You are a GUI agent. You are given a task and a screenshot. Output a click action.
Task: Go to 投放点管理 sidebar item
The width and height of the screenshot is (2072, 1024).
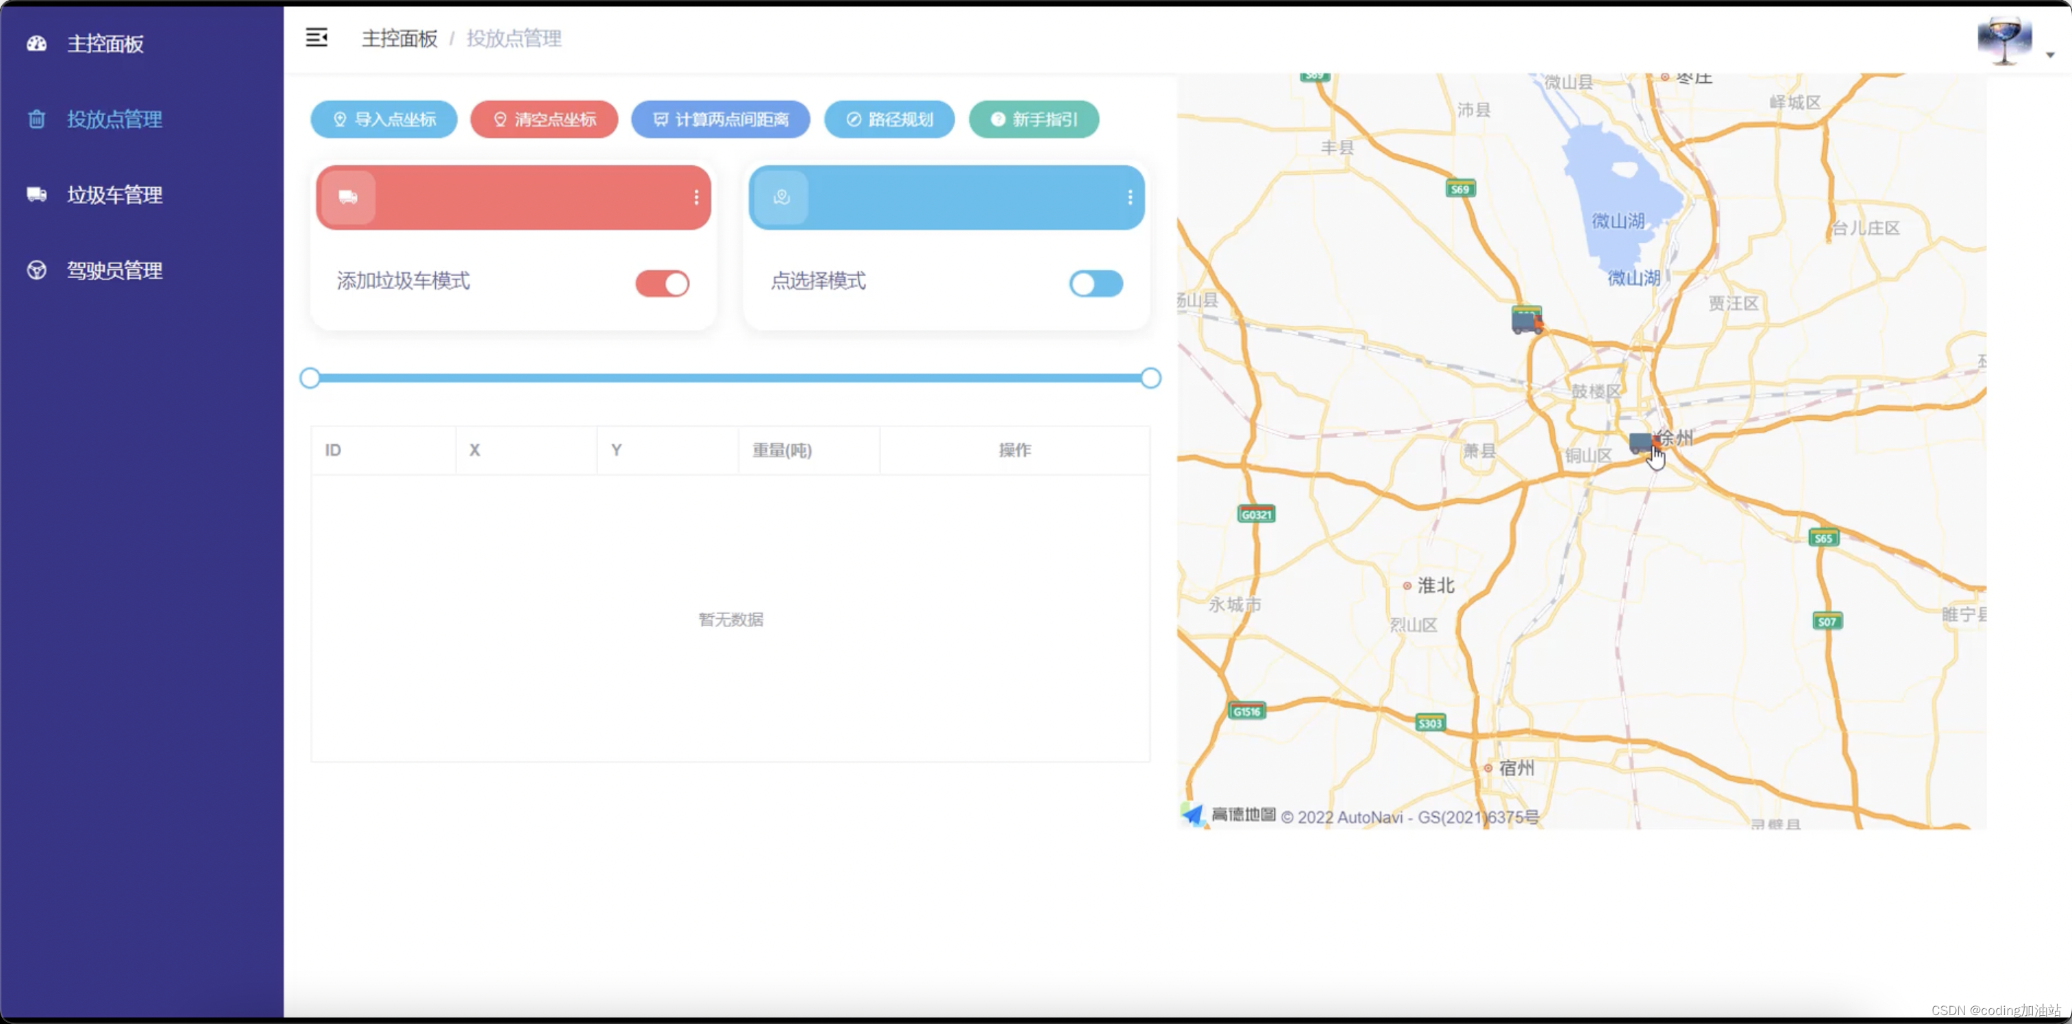click(114, 119)
